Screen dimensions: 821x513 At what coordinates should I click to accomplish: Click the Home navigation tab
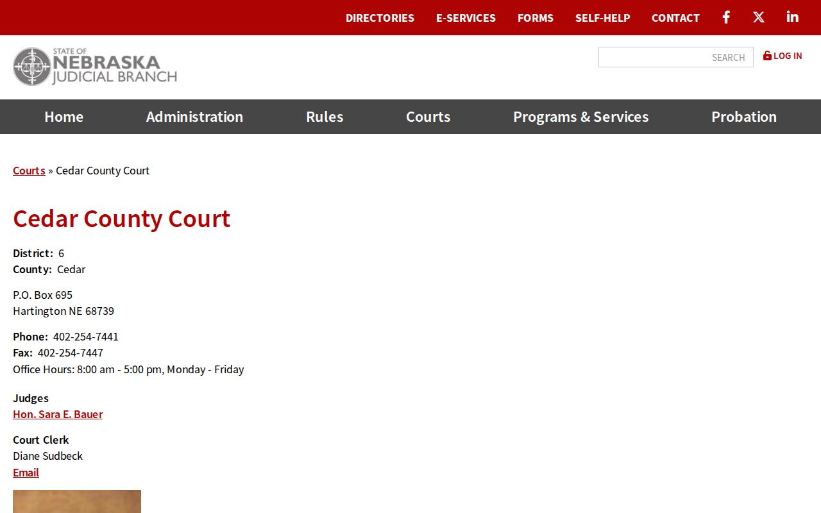(x=64, y=117)
